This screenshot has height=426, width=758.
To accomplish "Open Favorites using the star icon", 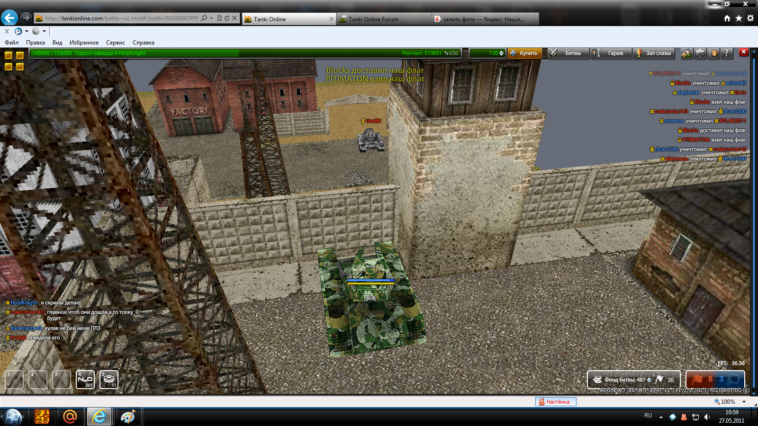I will (x=739, y=18).
